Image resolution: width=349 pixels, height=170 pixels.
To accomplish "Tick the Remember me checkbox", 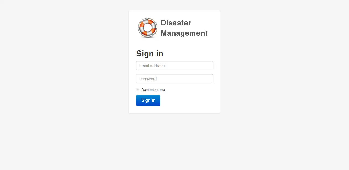I will pyautogui.click(x=138, y=90).
